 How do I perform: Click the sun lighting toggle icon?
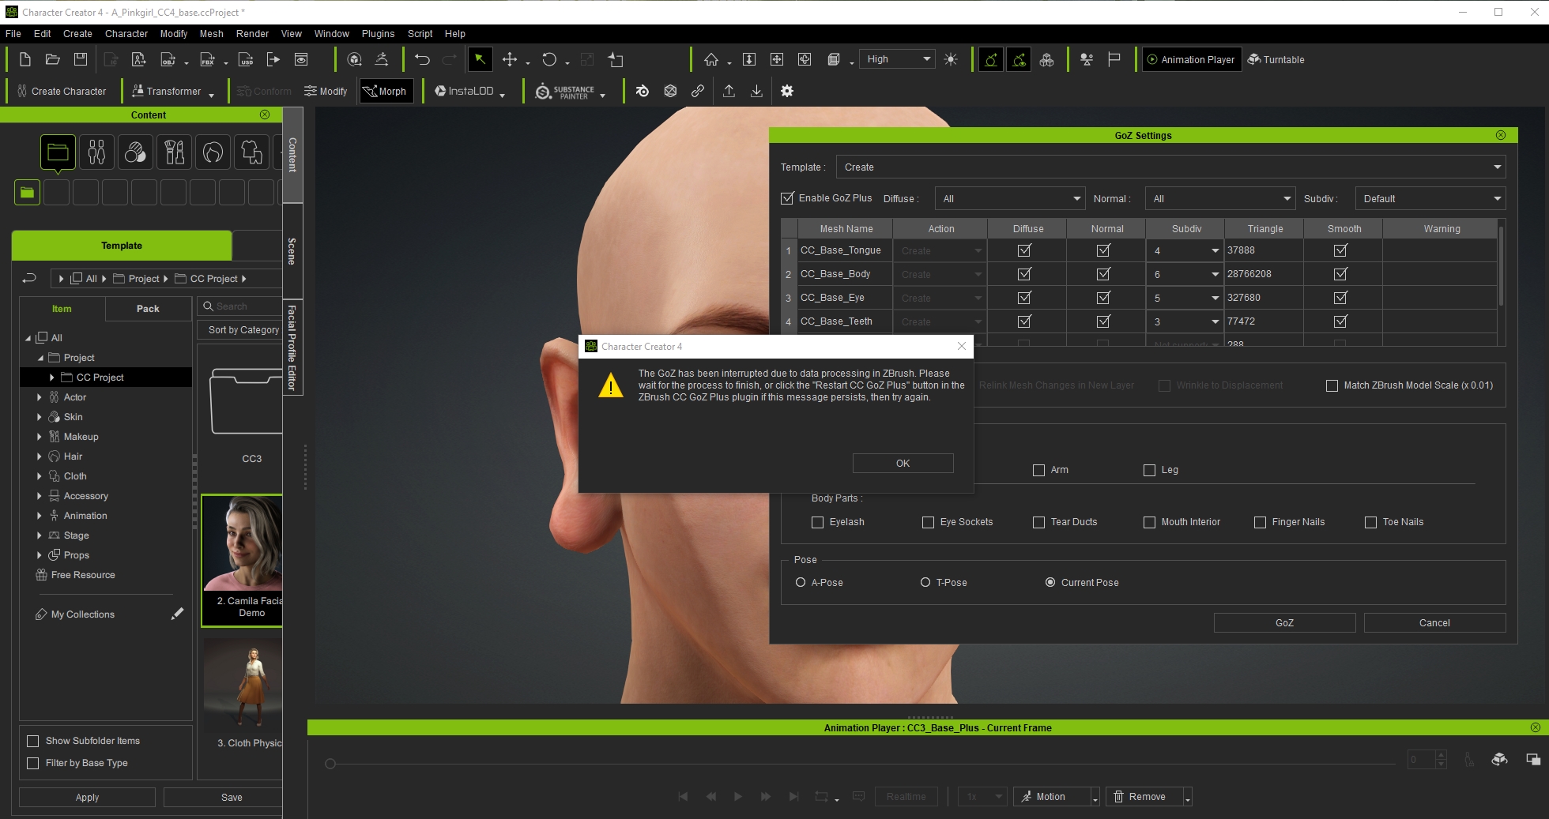pyautogui.click(x=951, y=59)
